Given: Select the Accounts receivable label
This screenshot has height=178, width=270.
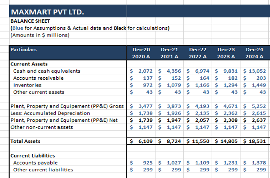Looking at the screenshot, I should click(x=39, y=78).
